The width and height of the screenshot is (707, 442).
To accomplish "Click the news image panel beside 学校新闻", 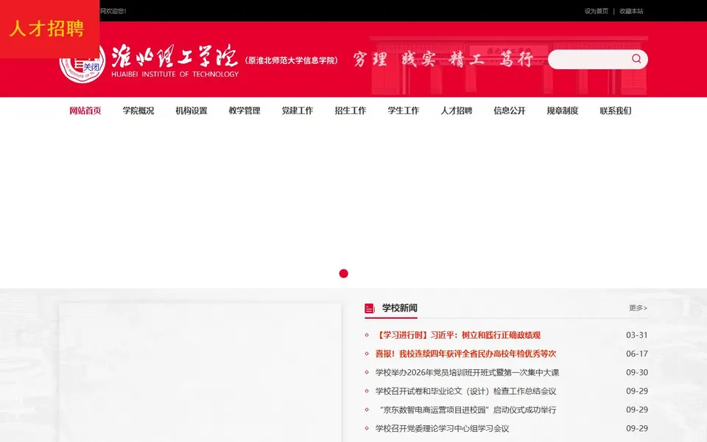I will click(200, 372).
